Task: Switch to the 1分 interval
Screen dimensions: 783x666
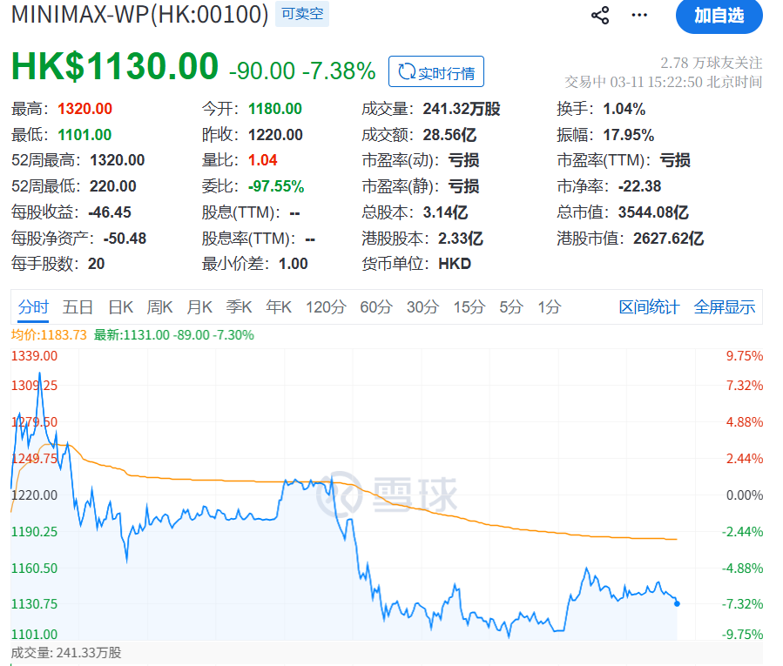Action: click(x=549, y=306)
